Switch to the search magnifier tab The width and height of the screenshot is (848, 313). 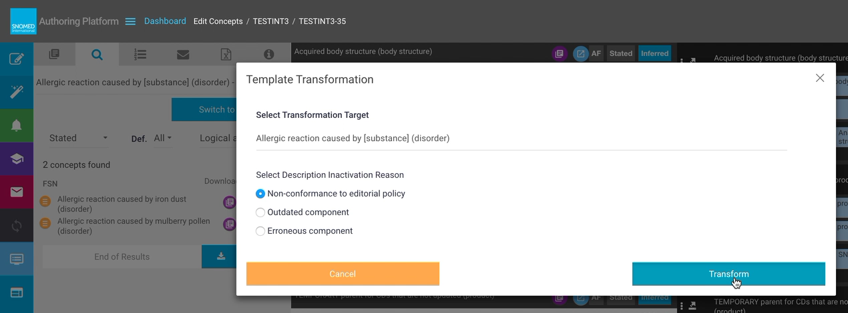point(97,55)
